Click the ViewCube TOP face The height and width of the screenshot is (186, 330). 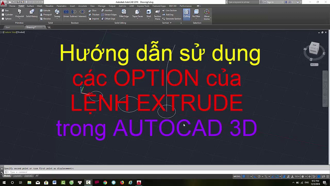pos(315,45)
